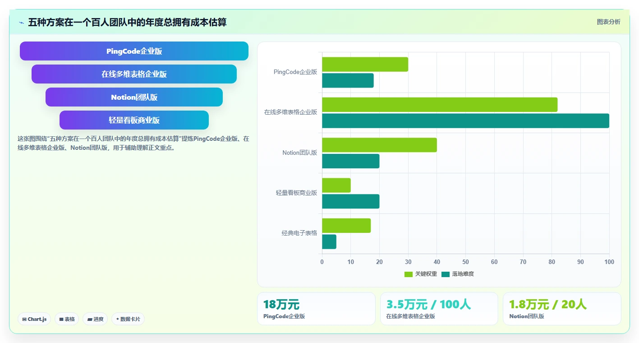Image resolution: width=639 pixels, height=343 pixels.
Task: Click the title 五种方案在一个百人团队中的年度总拥有成本估算
Action: pyautogui.click(x=127, y=22)
